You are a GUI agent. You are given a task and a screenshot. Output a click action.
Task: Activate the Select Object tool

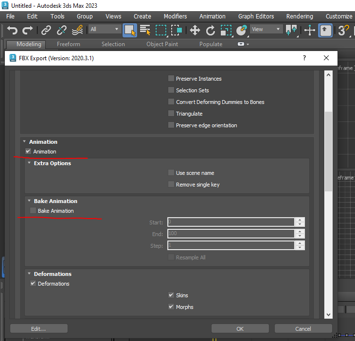[x=130, y=30]
